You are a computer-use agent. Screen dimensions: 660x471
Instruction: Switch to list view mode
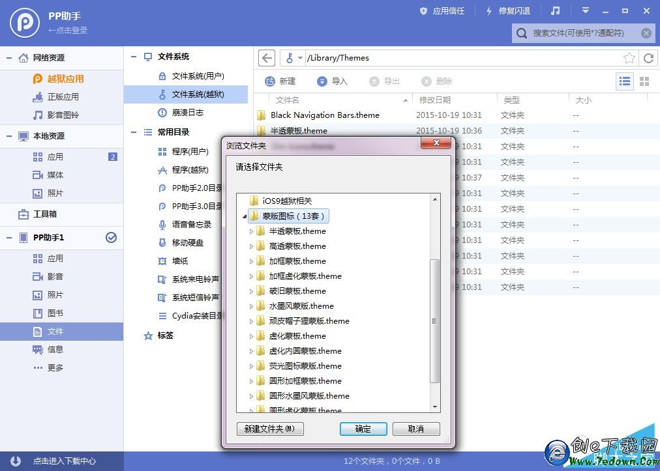coord(625,81)
